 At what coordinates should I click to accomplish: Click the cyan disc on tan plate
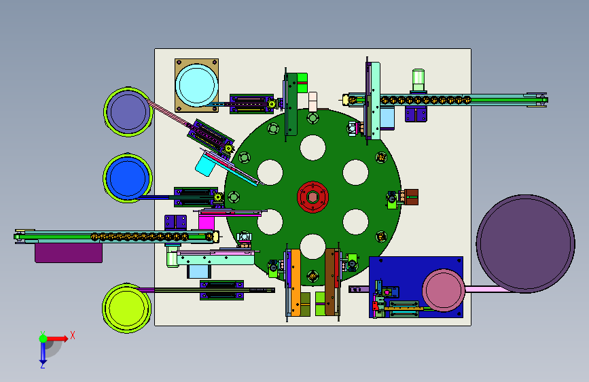196,85
